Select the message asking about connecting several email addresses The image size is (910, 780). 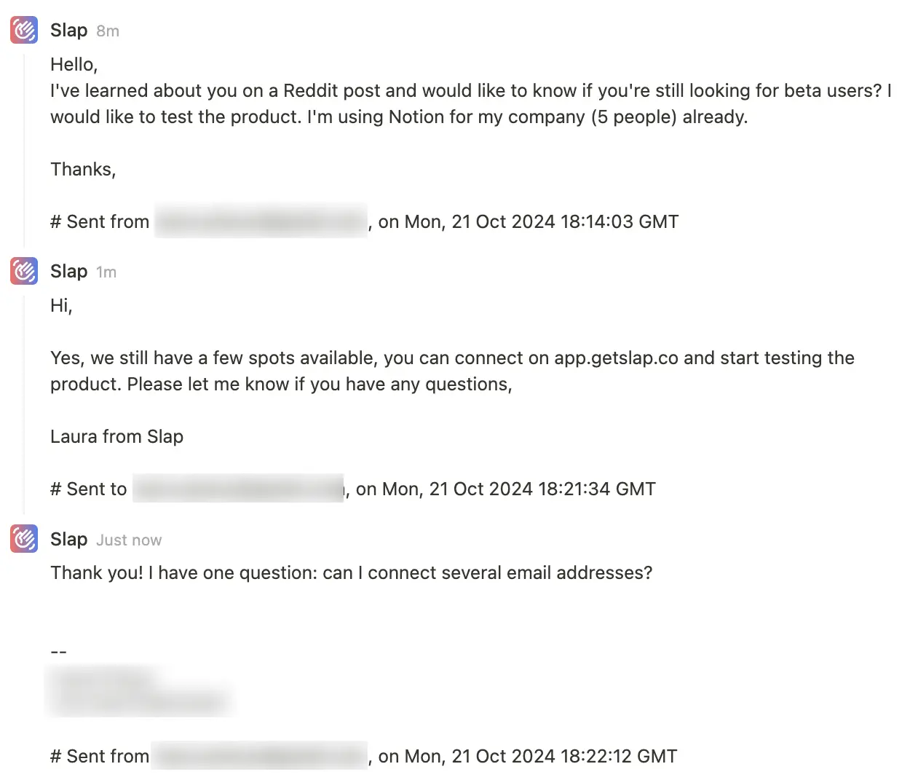point(351,573)
